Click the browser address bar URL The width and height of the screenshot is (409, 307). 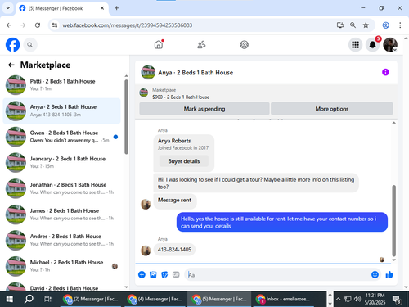128,25
